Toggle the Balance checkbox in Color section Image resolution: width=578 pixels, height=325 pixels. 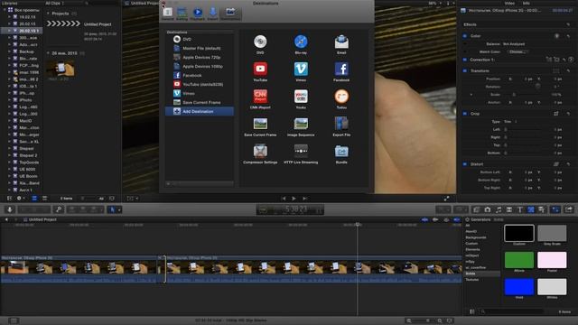(465, 44)
